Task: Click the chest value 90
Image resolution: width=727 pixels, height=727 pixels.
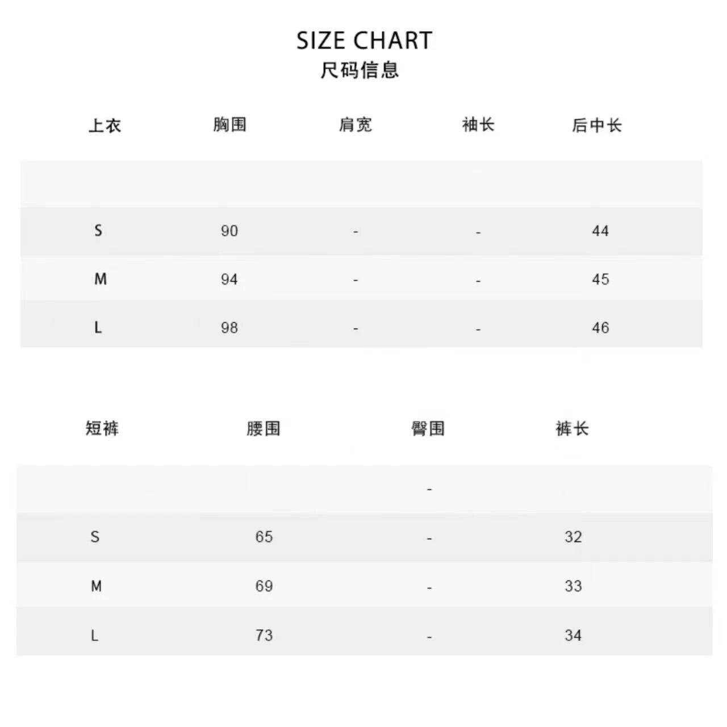Action: click(x=229, y=231)
